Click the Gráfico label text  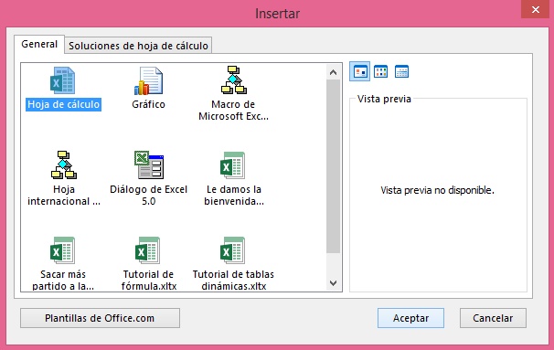tap(148, 104)
